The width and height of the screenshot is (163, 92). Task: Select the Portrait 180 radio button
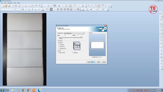click(x=59, y=47)
